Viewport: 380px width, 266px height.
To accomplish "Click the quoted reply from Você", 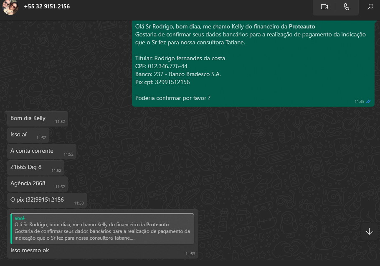I will tap(102, 228).
